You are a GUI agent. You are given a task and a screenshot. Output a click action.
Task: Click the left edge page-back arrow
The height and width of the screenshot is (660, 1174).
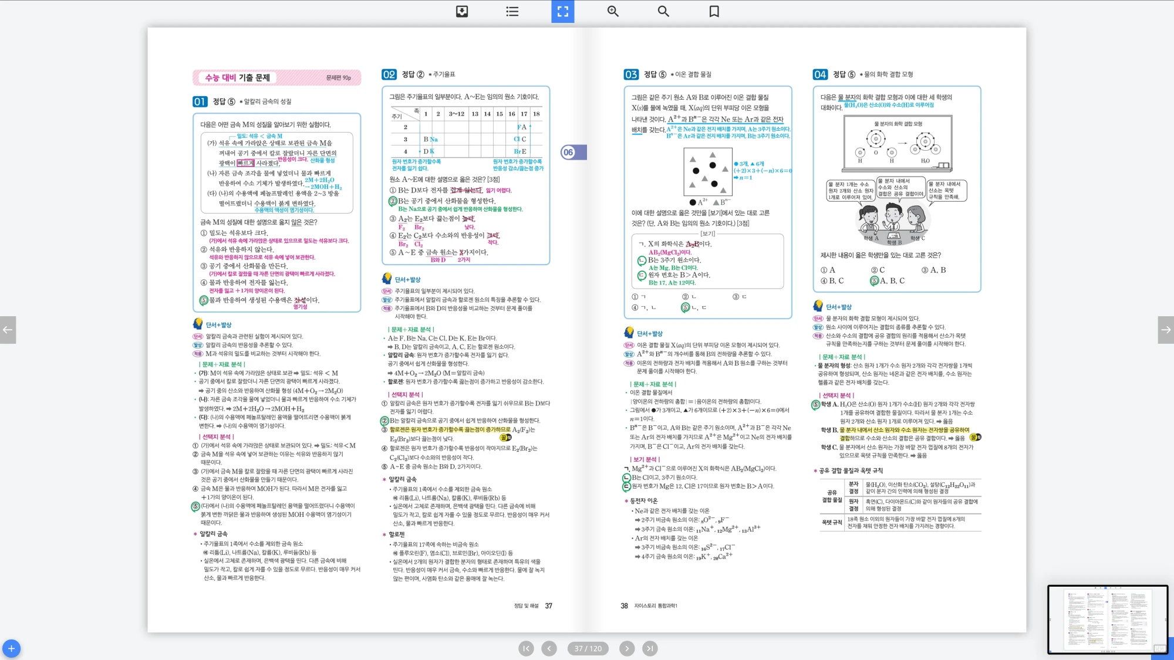(8, 330)
